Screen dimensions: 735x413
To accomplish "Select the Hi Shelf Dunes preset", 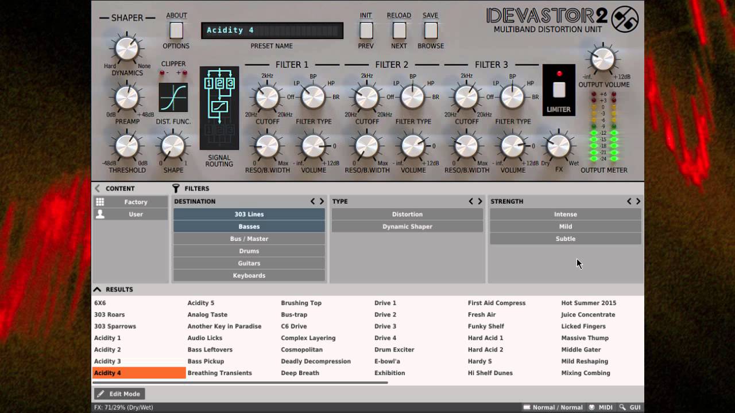I will [490, 373].
